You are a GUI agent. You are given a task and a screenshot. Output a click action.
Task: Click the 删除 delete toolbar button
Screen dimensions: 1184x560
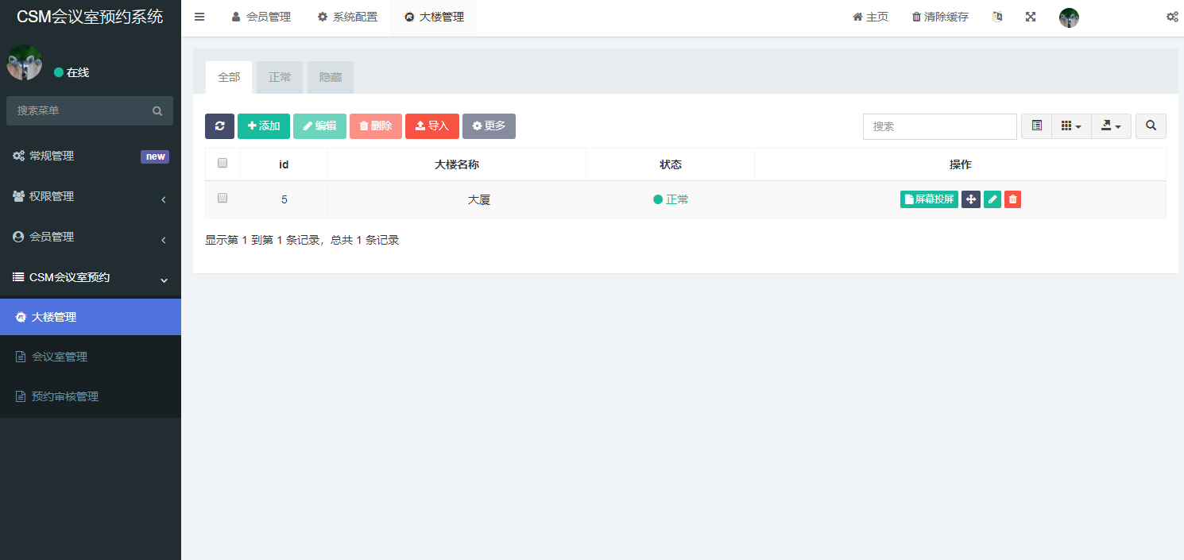376,126
